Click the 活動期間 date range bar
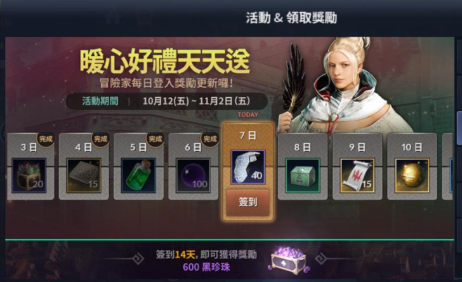The width and height of the screenshot is (462, 282). pos(167,101)
